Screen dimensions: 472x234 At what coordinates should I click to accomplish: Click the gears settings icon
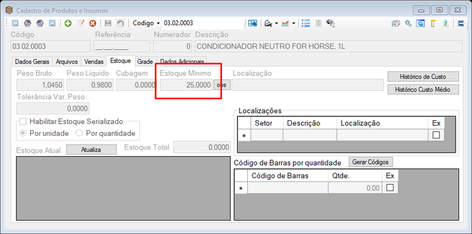point(408,23)
